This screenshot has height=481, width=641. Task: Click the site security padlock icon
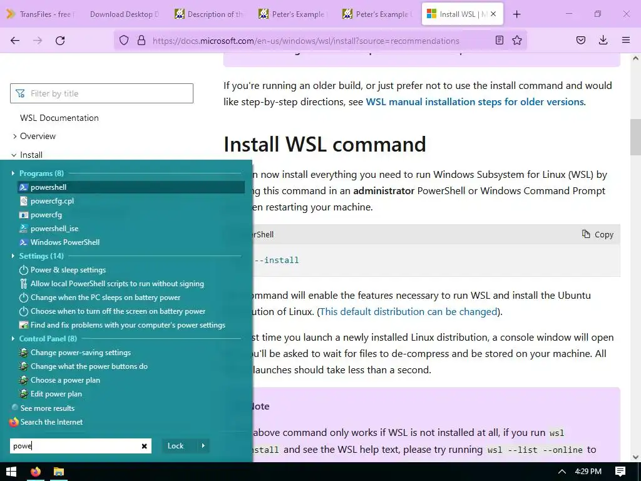coord(141,41)
